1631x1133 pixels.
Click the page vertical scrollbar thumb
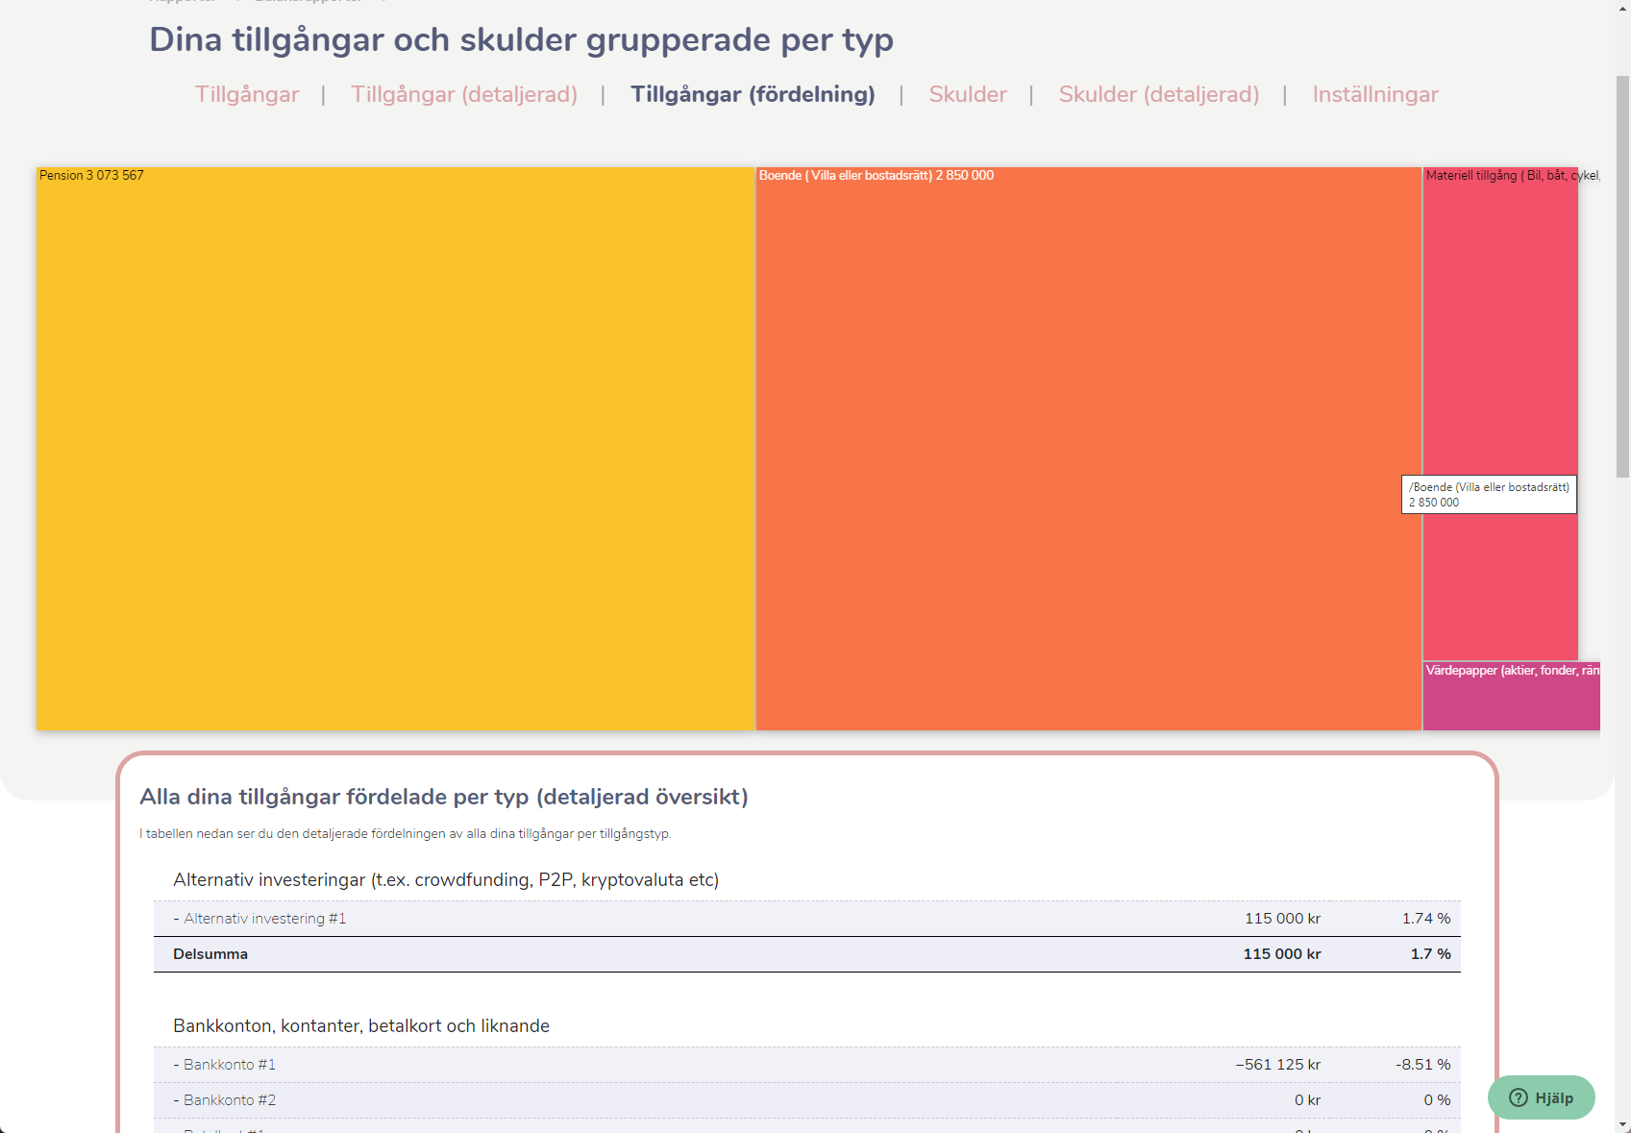click(1622, 276)
